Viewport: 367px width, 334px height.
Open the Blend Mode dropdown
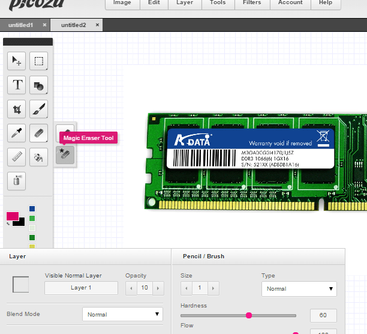click(122, 314)
